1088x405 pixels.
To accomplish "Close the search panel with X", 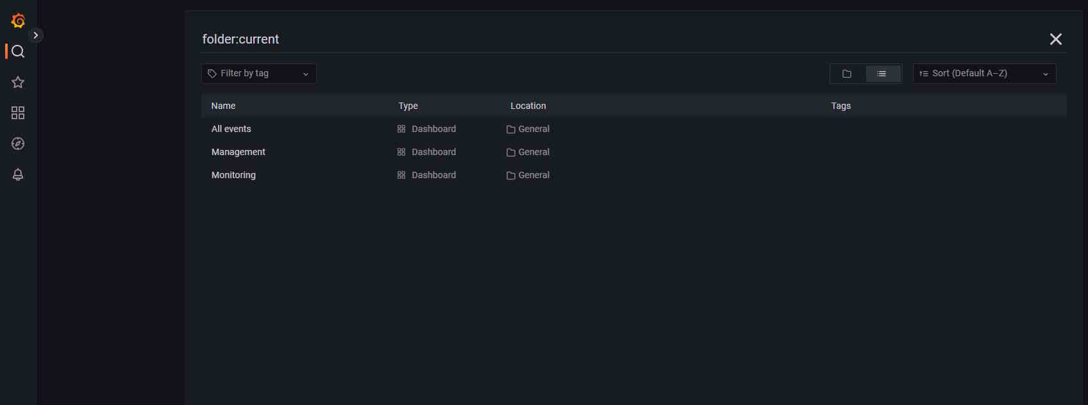I will click(1055, 39).
